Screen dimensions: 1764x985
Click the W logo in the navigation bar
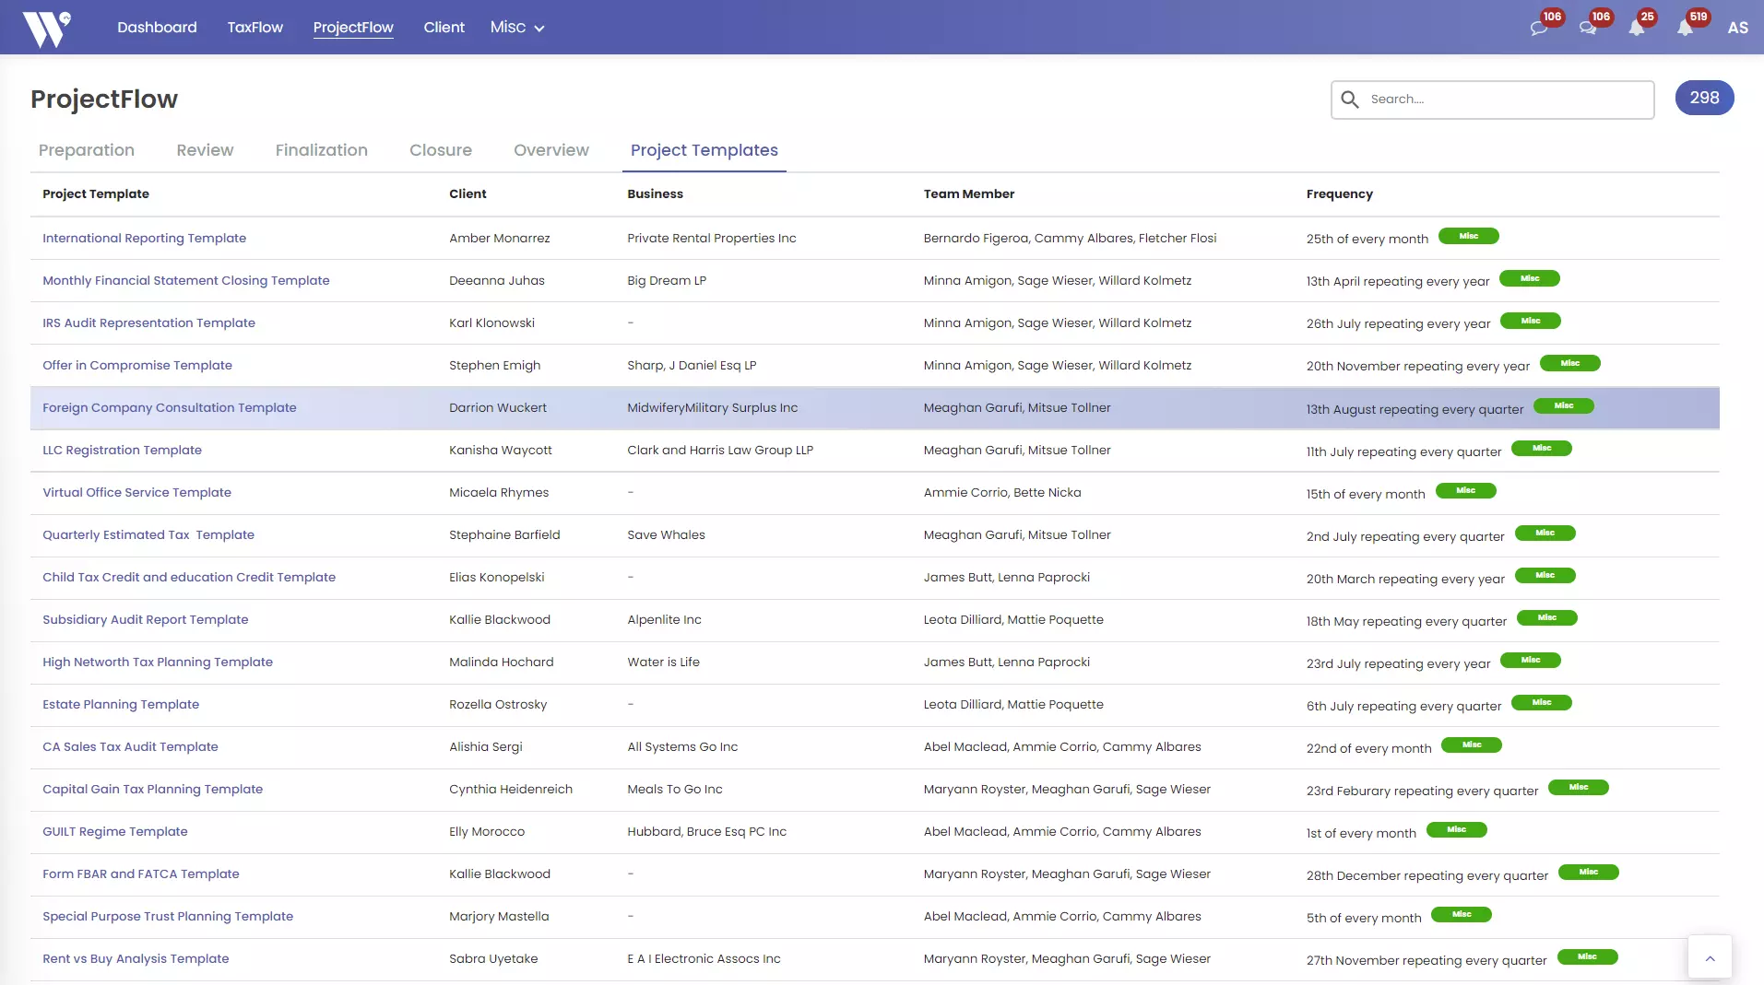point(47,27)
